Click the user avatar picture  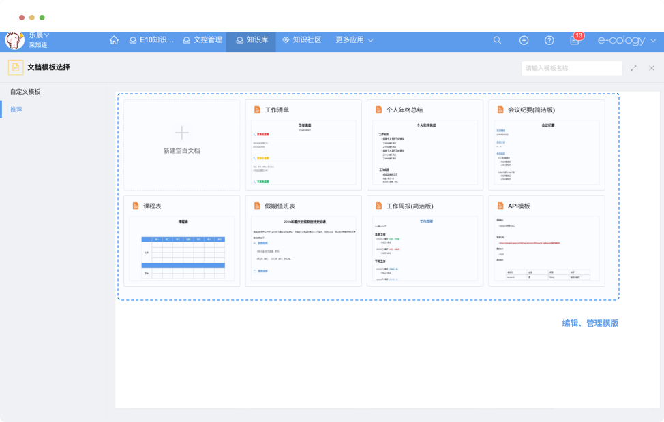tap(14, 40)
